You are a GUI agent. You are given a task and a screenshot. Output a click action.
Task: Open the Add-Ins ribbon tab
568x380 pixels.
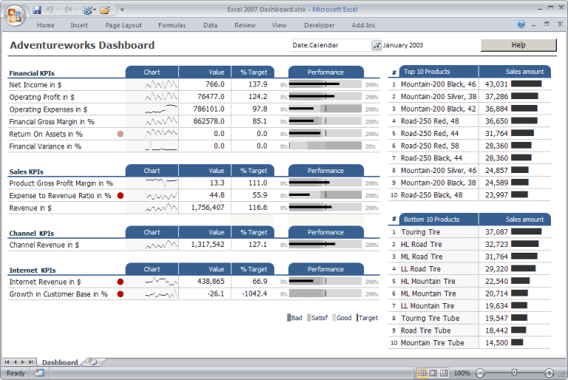click(x=363, y=25)
